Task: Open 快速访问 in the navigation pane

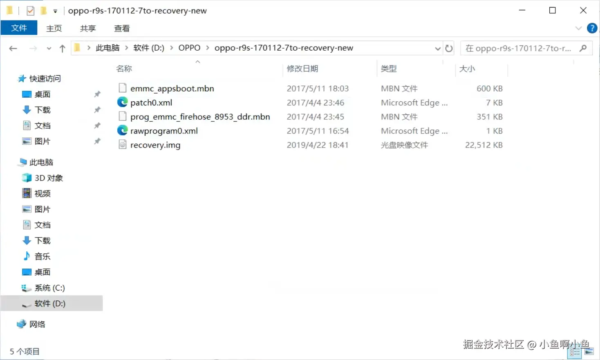Action: coord(45,78)
